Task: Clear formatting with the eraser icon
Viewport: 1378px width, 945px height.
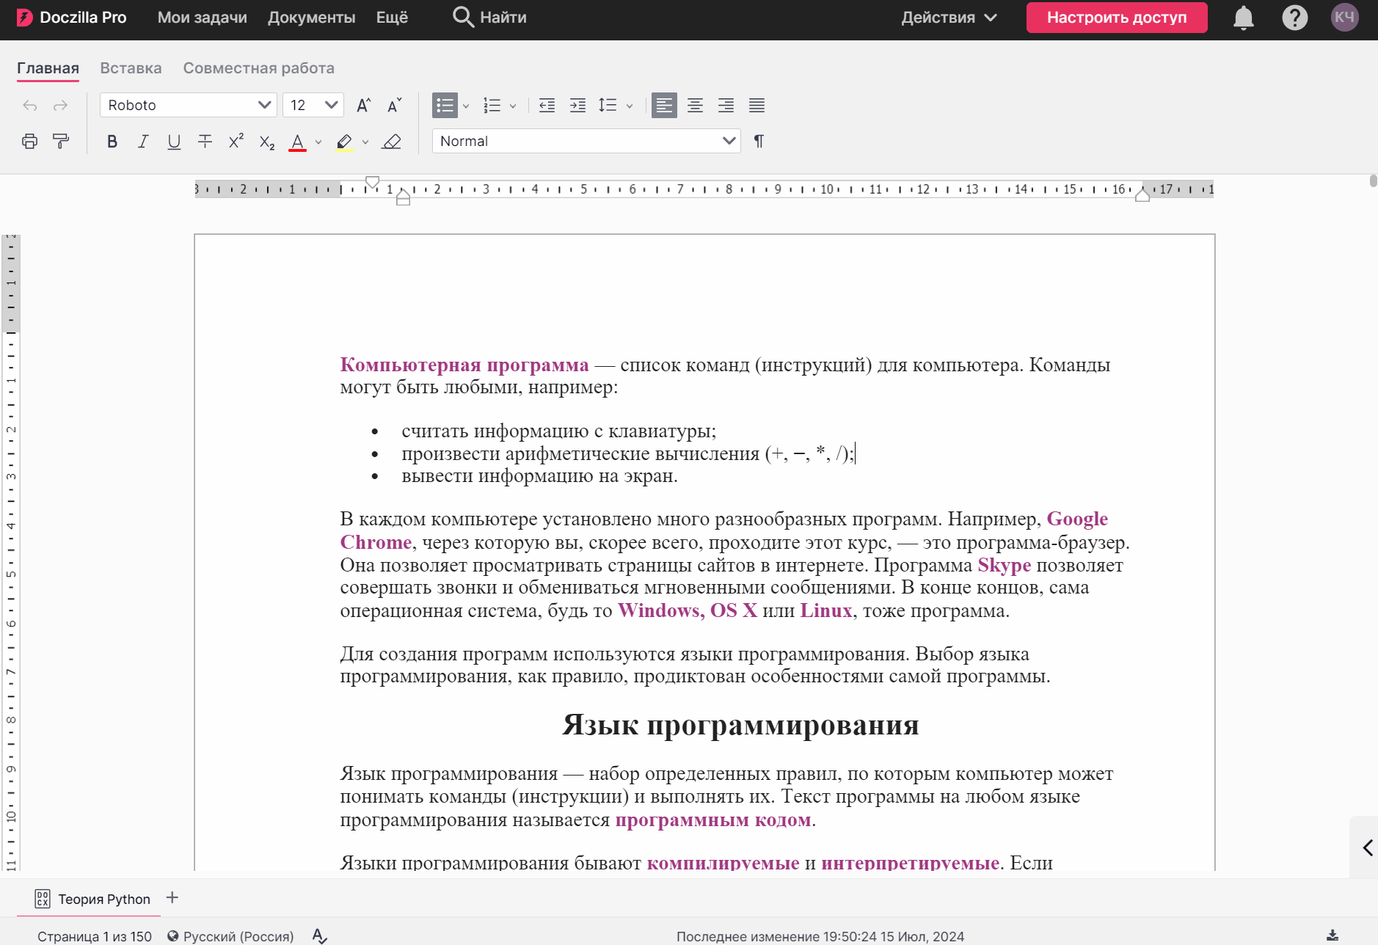Action: [x=392, y=142]
